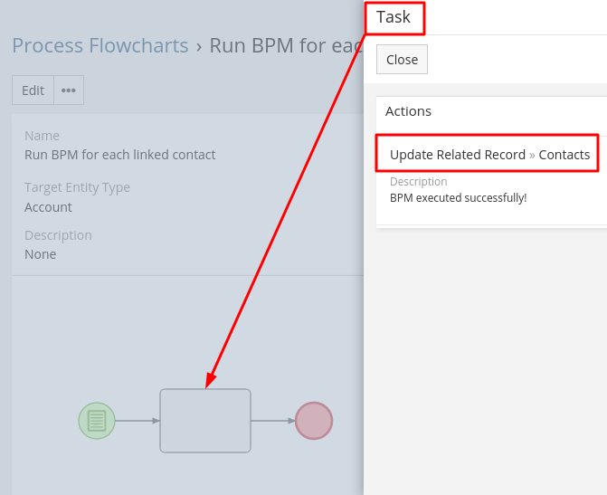Click the red end event circle
The image size is (607, 495).
314,421
